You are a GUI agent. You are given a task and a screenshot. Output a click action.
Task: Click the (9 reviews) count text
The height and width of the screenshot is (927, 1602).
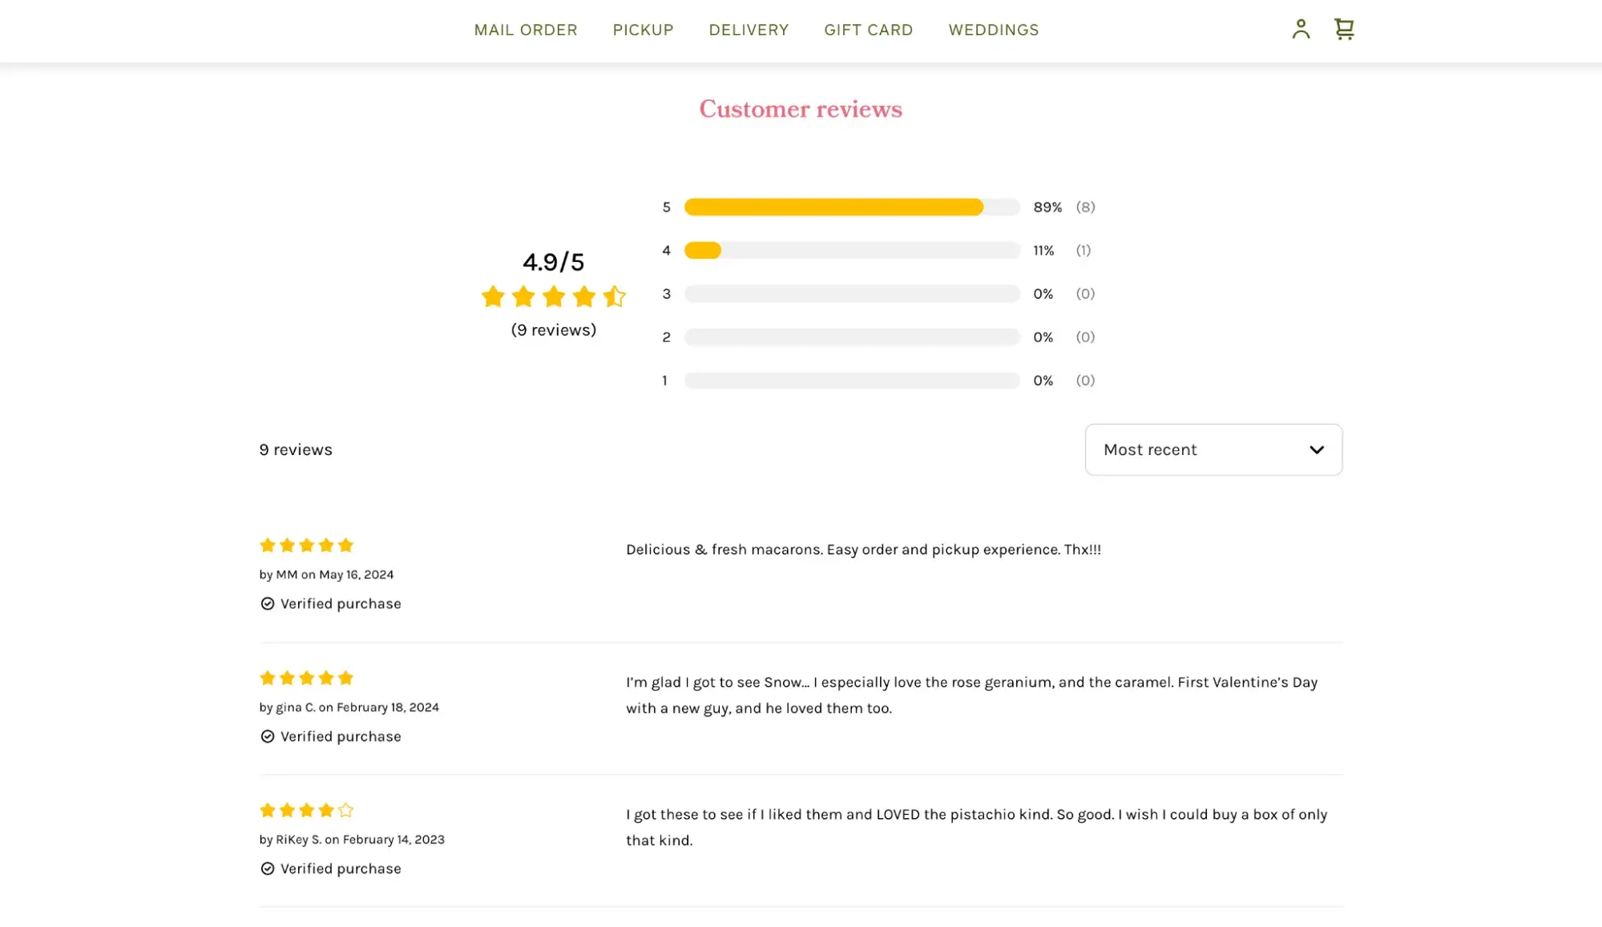[553, 330]
